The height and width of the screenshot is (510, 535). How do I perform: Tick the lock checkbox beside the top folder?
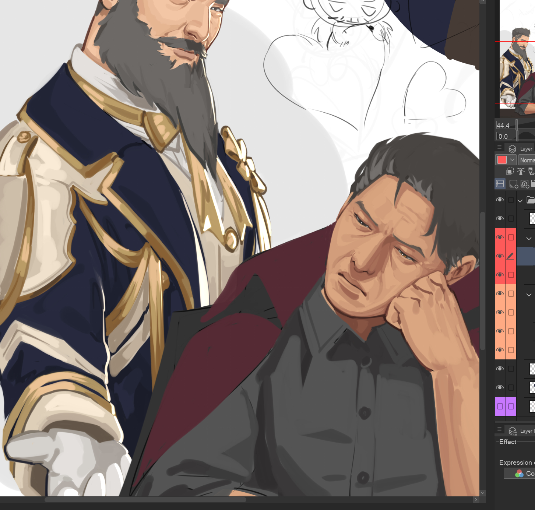511,200
